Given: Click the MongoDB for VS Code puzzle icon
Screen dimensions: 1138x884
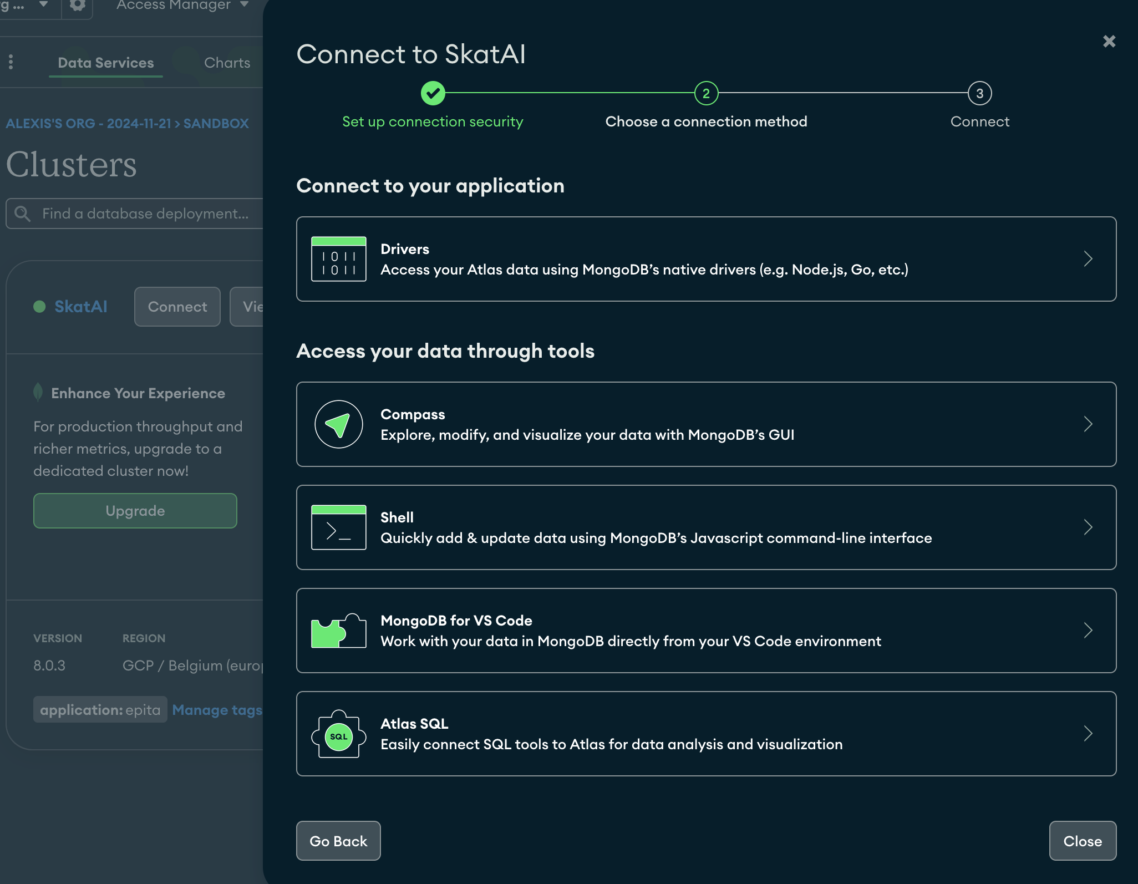Looking at the screenshot, I should pos(339,631).
